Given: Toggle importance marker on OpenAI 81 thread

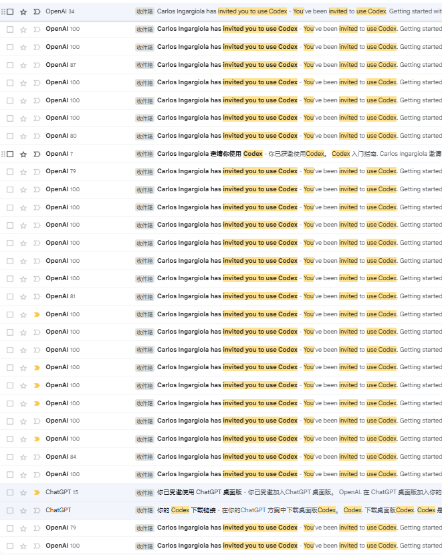Looking at the screenshot, I should 37,297.
